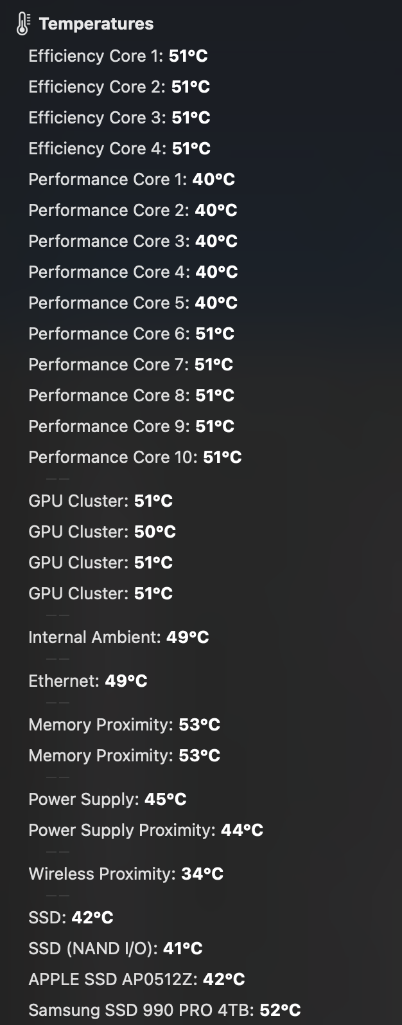Image resolution: width=402 pixels, height=1025 pixels.
Task: Select the Efficiency Core 3 temperature entry
Action: pos(119,118)
